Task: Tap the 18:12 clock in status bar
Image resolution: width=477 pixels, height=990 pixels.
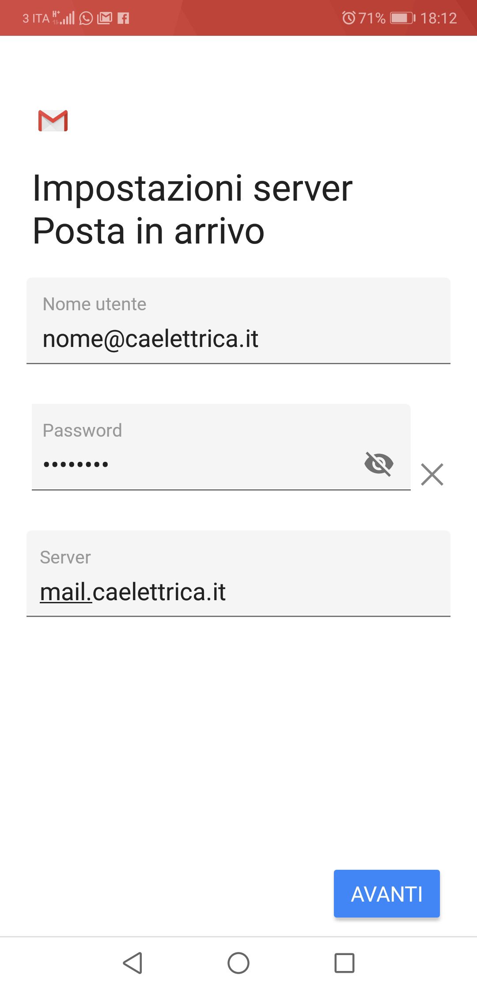Action: pyautogui.click(x=439, y=18)
